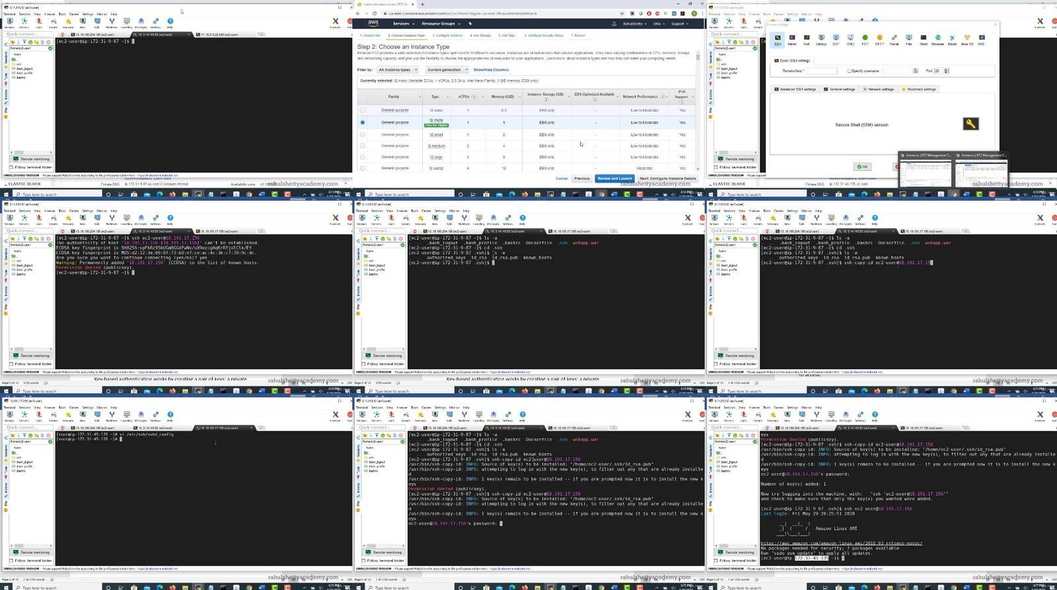This screenshot has width=1057, height=590.
Task: Click the AWS notification bell icon
Action: pos(614,24)
